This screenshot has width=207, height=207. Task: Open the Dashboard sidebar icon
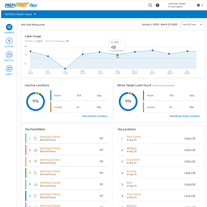click(9, 28)
